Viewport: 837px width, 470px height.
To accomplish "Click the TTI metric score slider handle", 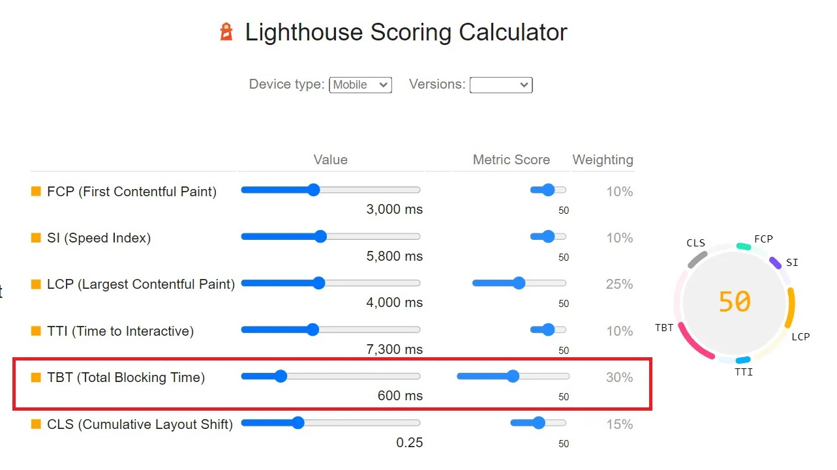I will coord(548,330).
